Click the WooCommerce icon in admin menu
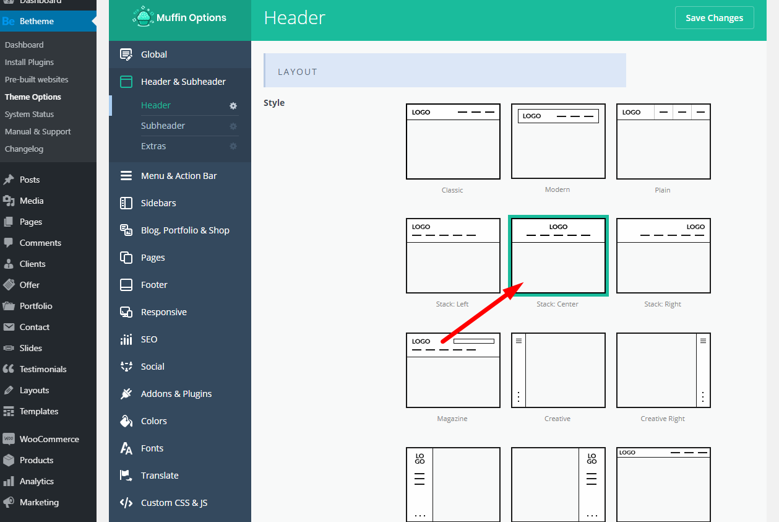The image size is (779, 522). pos(9,439)
